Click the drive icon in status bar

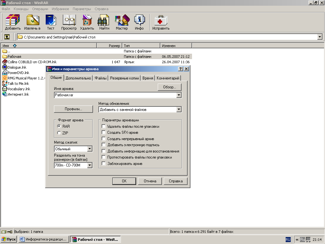coord(4,232)
